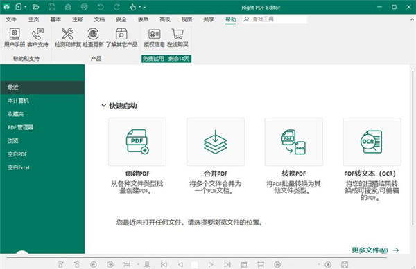The height and width of the screenshot is (269, 416).
Task: Go to the next page
Action: (x=211, y=264)
